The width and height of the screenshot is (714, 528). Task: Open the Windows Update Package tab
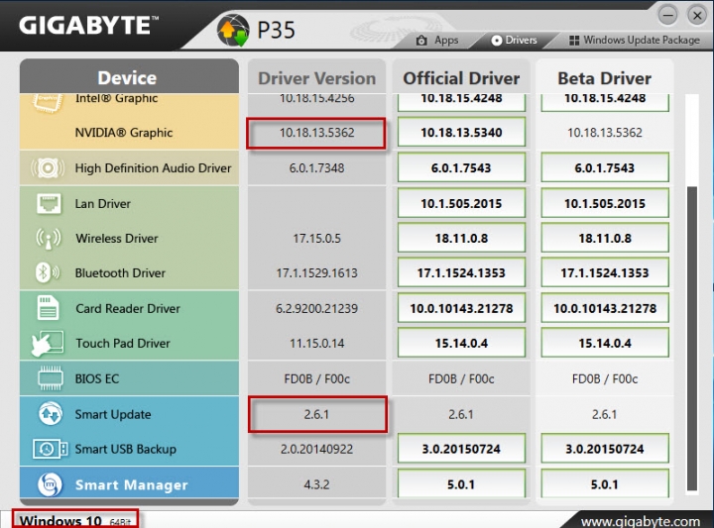tap(635, 41)
